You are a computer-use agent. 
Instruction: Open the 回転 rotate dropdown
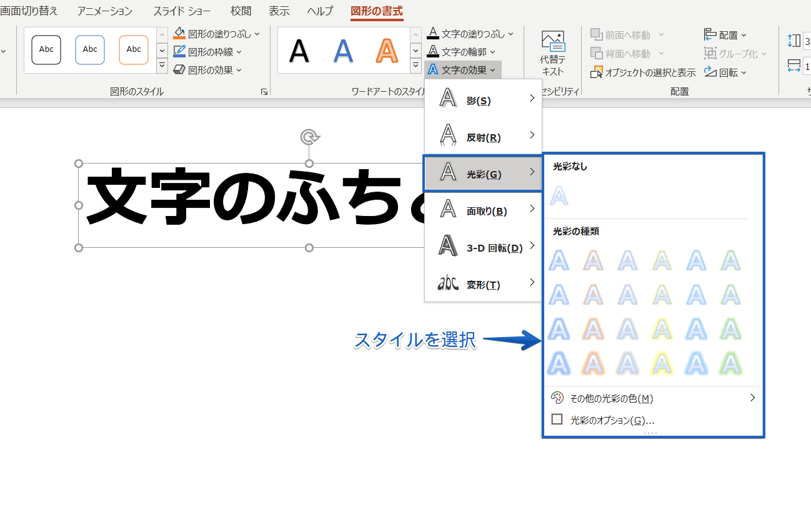click(x=725, y=72)
